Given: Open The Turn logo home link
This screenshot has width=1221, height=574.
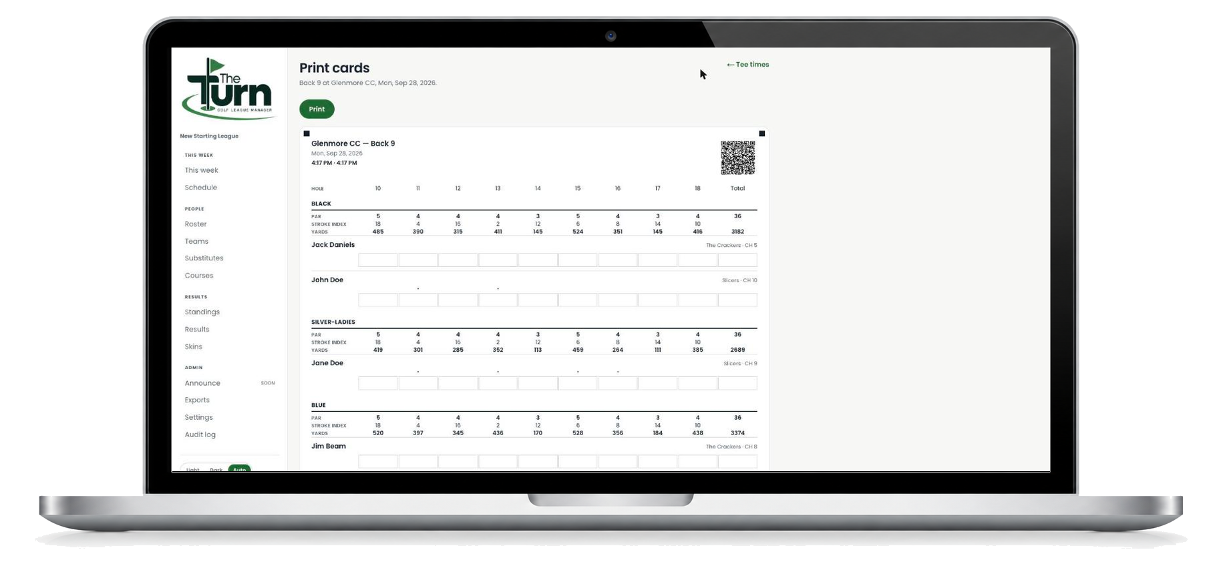Looking at the screenshot, I should 229,89.
